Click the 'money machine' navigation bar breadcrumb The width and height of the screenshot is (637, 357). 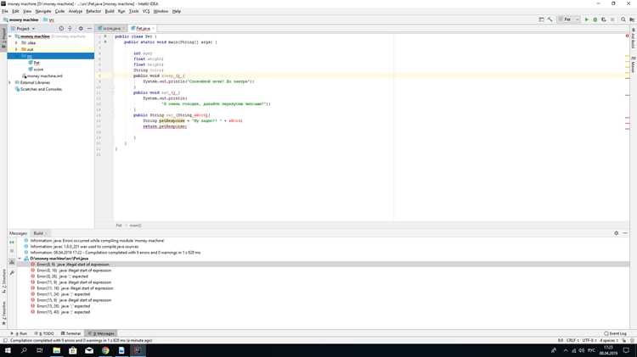point(21,20)
